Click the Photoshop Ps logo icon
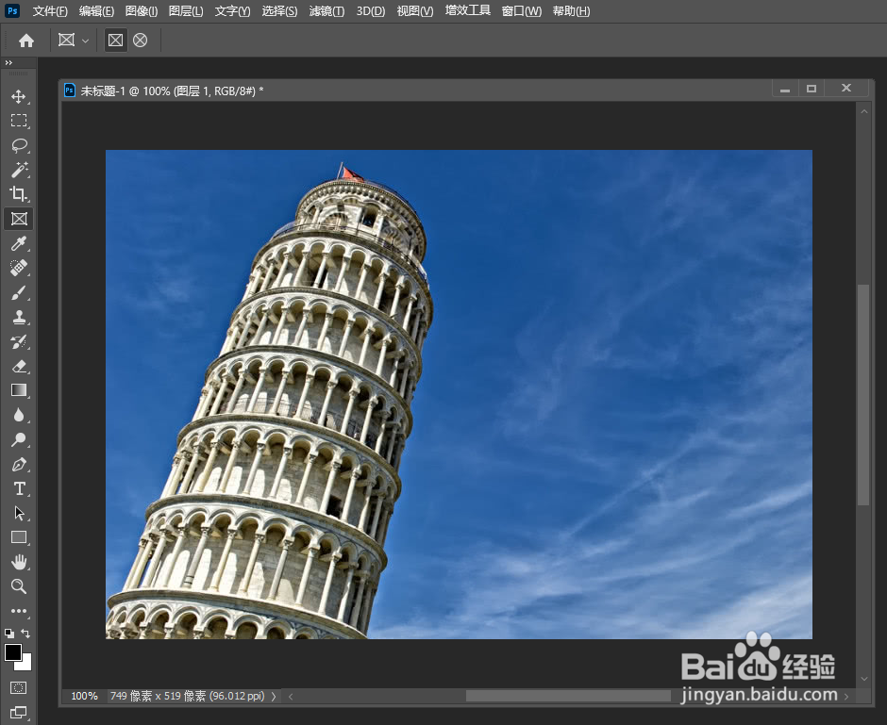 (12, 10)
